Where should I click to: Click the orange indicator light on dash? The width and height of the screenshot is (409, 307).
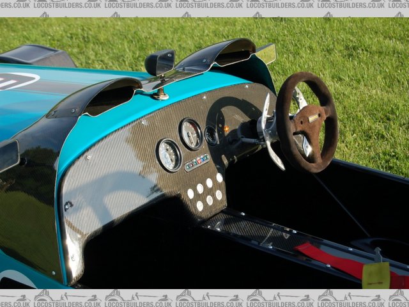pyautogui.click(x=226, y=129)
